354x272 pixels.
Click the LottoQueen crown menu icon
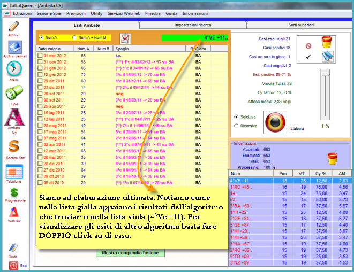(x=7, y=13)
